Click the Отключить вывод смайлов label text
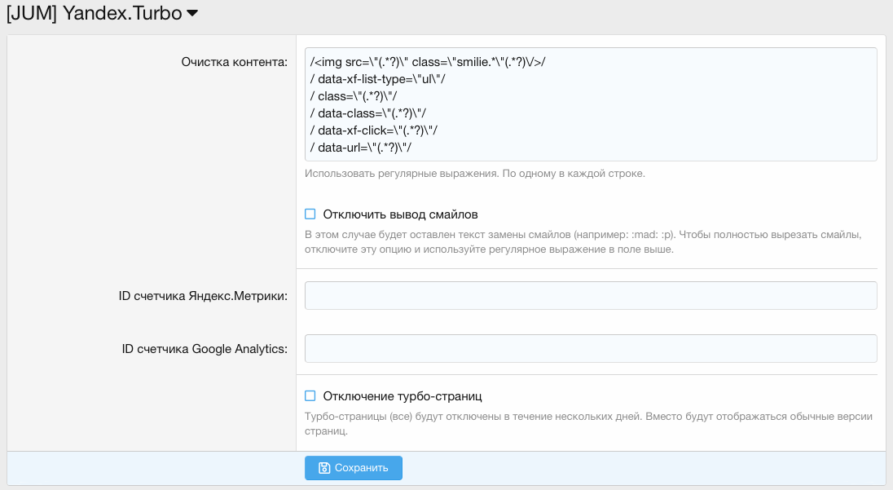 [400, 214]
